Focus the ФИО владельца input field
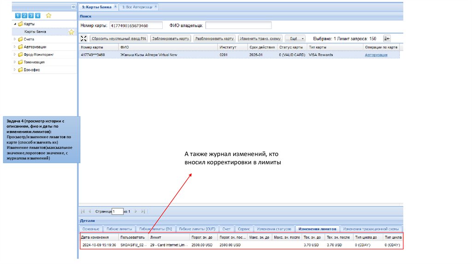This screenshot has height=264, width=472. tap(238, 26)
